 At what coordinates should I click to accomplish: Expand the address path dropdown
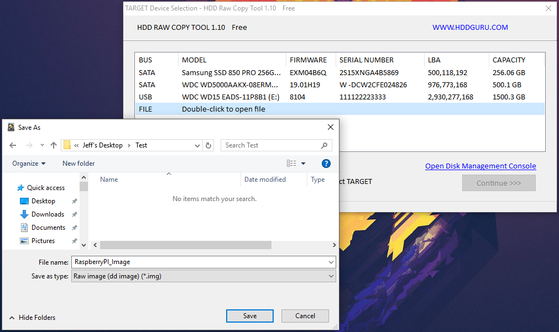point(197,145)
